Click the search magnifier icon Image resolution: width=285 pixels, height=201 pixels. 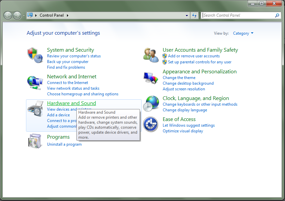tap(277, 15)
